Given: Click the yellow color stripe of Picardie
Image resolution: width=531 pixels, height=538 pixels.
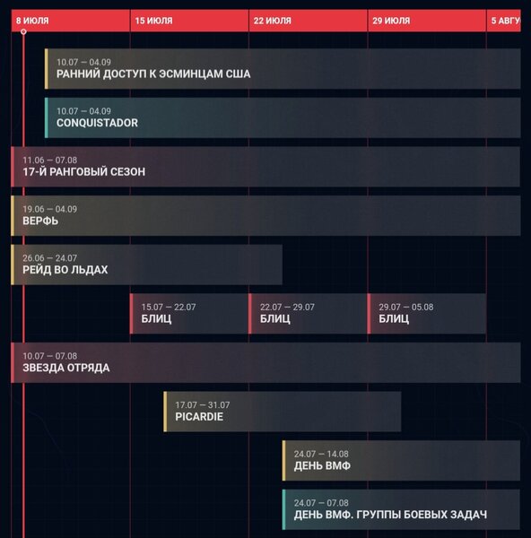Looking at the screenshot, I should (165, 412).
